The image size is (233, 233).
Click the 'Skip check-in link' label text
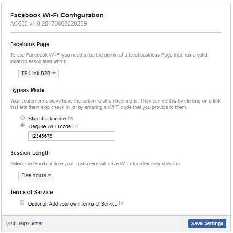coord(48,119)
